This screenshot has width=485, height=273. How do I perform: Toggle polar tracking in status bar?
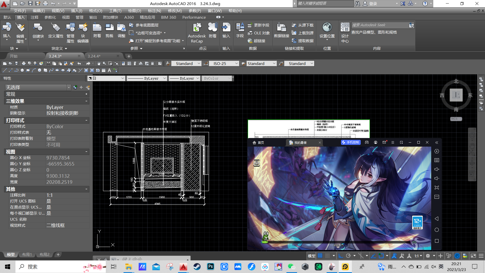click(348, 256)
